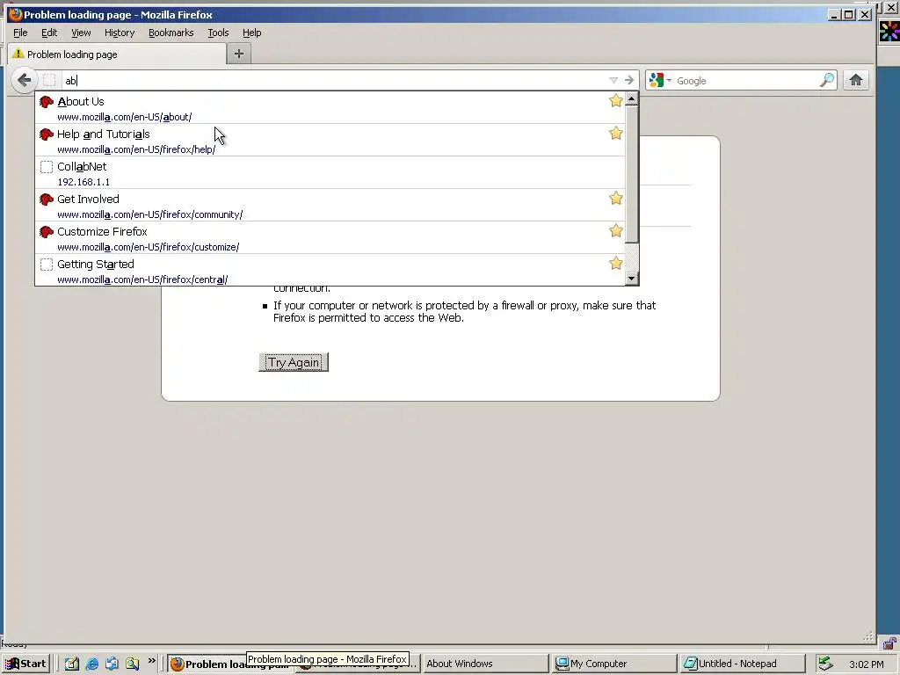Click the Try Again button
Viewport: 900px width, 675px height.
point(294,362)
